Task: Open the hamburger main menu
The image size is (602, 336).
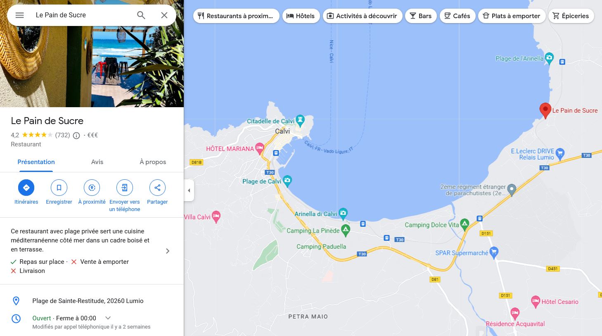Action: [x=19, y=15]
